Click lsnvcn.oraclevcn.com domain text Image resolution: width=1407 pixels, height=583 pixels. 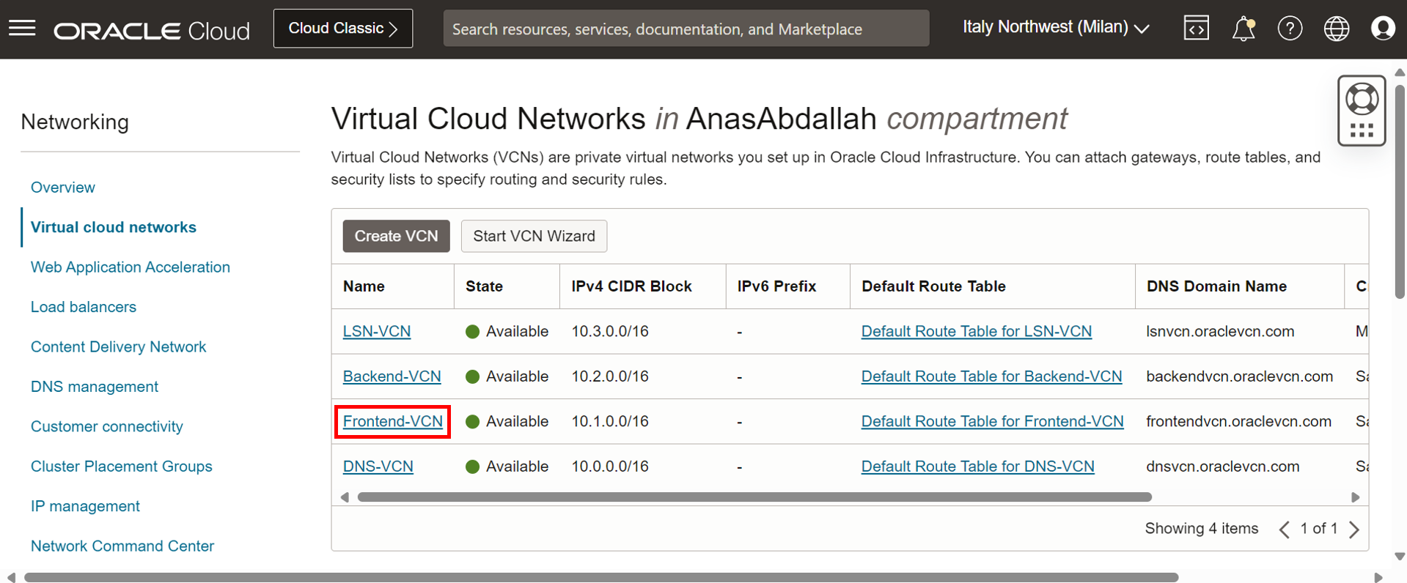click(x=1220, y=331)
